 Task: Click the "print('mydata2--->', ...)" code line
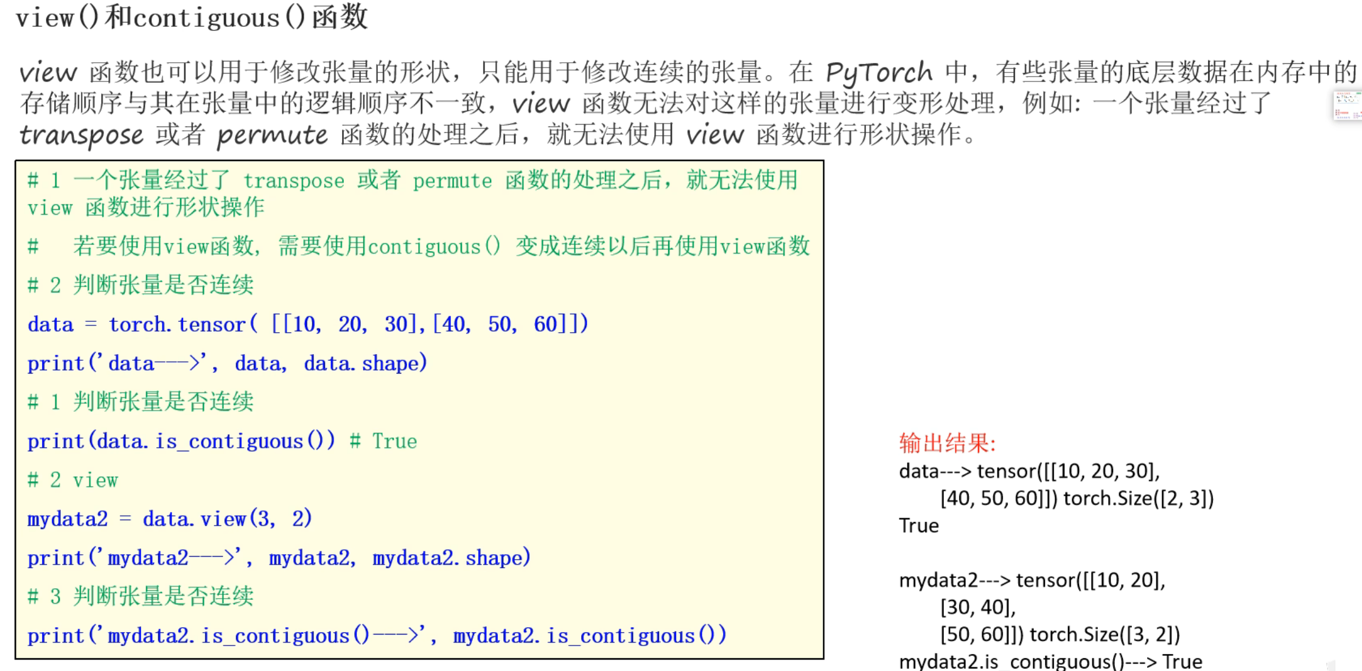(x=279, y=558)
